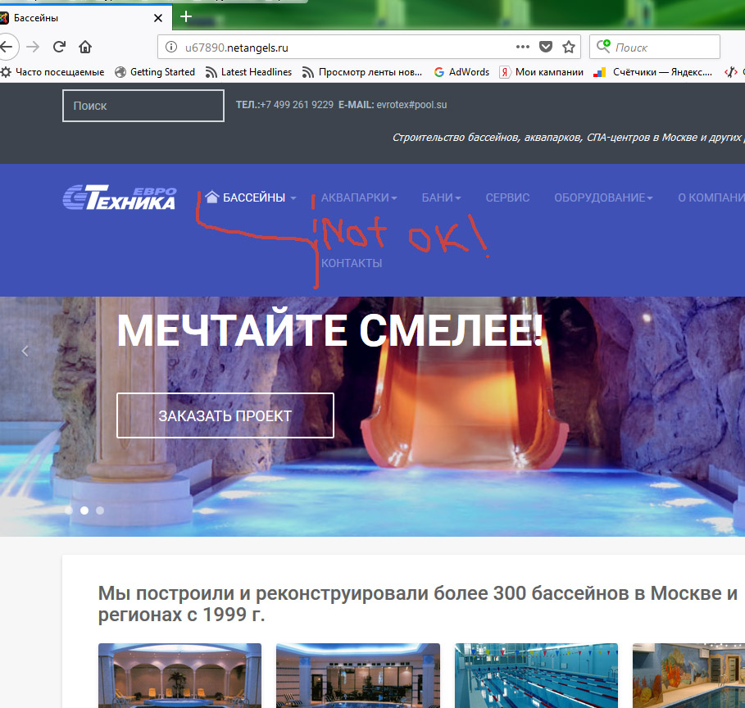Select the third slider dot indicator
The width and height of the screenshot is (745, 708).
[100, 510]
